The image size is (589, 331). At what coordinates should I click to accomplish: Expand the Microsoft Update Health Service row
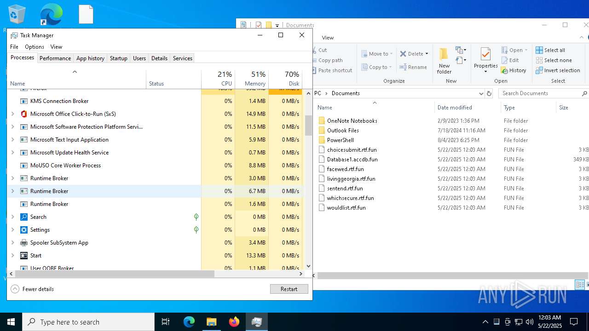tap(12, 153)
